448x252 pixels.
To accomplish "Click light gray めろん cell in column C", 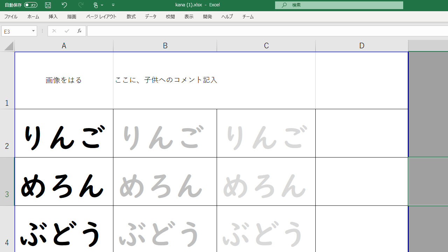I will click(x=266, y=181).
